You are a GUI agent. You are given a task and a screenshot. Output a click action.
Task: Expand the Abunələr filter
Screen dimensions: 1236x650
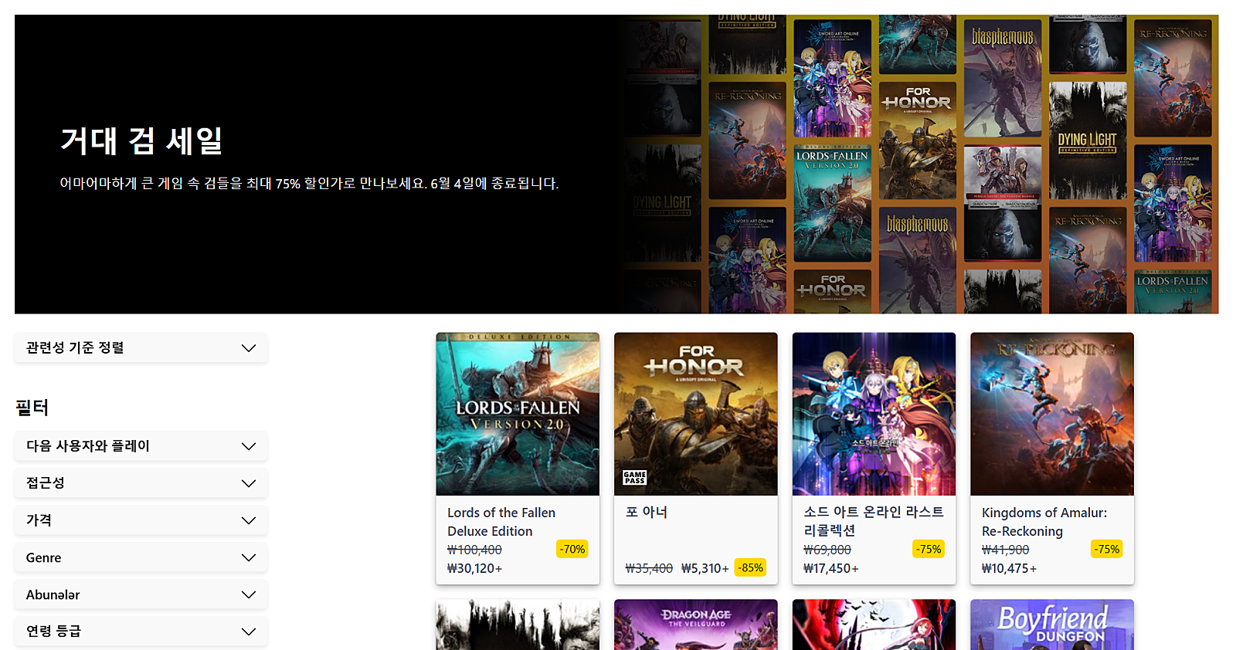click(x=141, y=594)
